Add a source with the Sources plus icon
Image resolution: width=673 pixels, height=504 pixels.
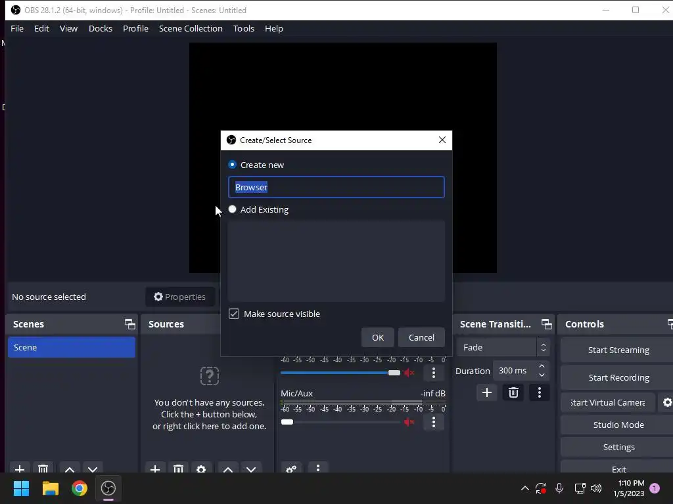[155, 469]
